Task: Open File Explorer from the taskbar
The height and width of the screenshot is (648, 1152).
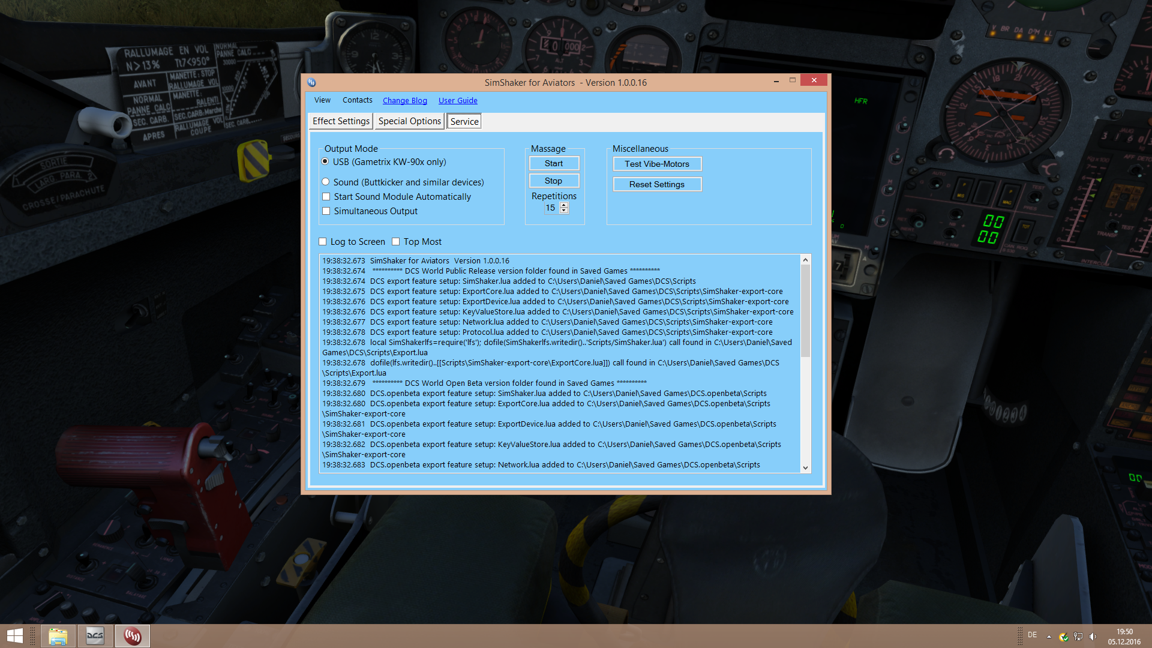Action: point(58,636)
